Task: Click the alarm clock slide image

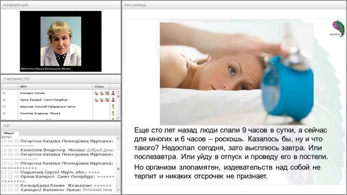Action: (x=236, y=74)
